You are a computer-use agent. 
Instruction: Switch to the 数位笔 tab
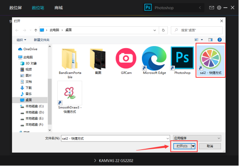point(38,8)
